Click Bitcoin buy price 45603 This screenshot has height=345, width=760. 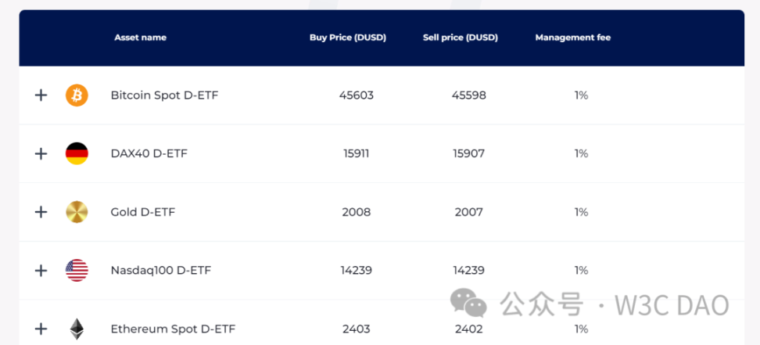(x=357, y=95)
